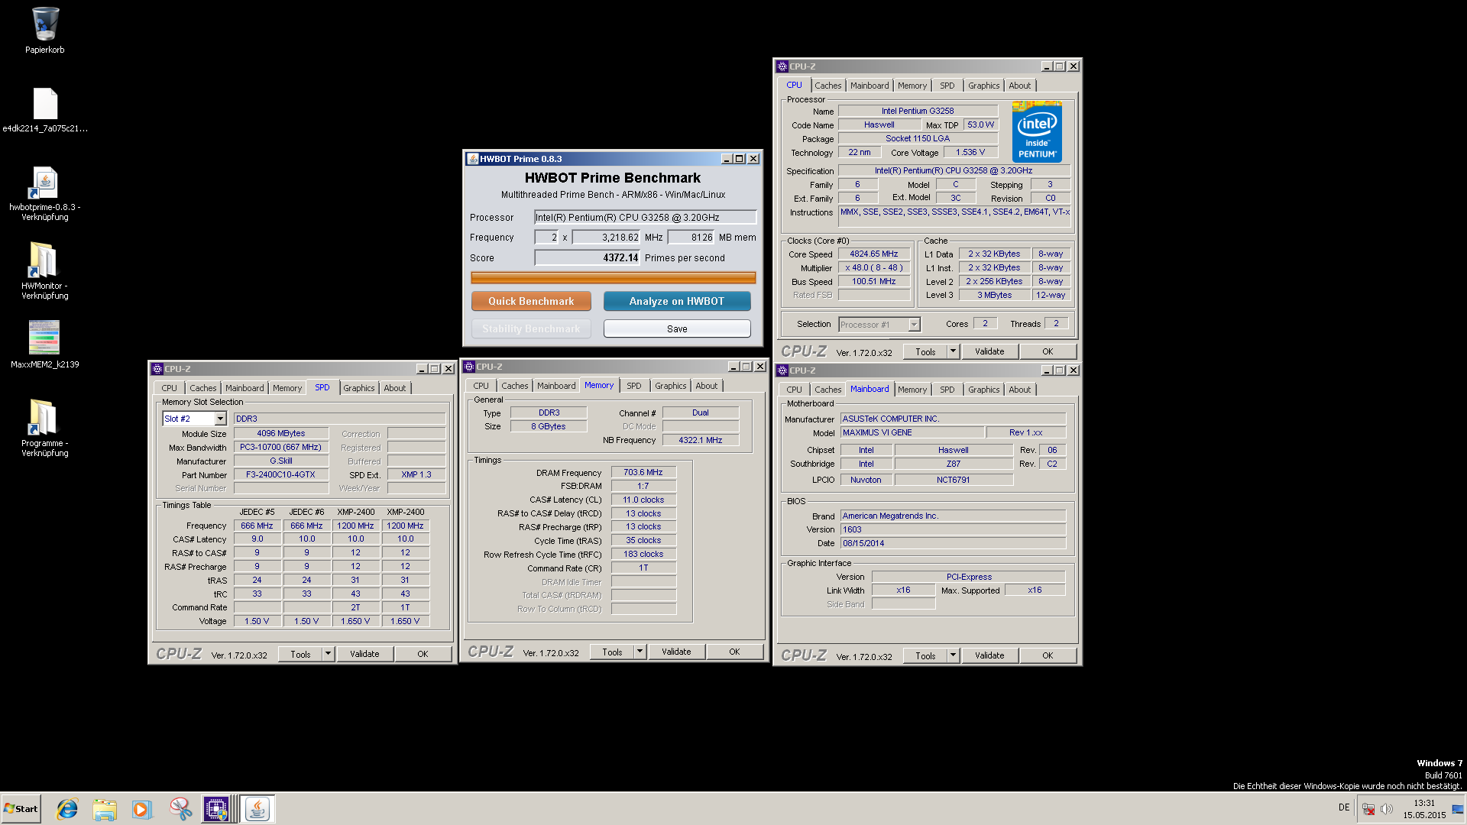Select the e4dk2214_7a075c21 file icon
This screenshot has height=825, width=1467.
45,109
